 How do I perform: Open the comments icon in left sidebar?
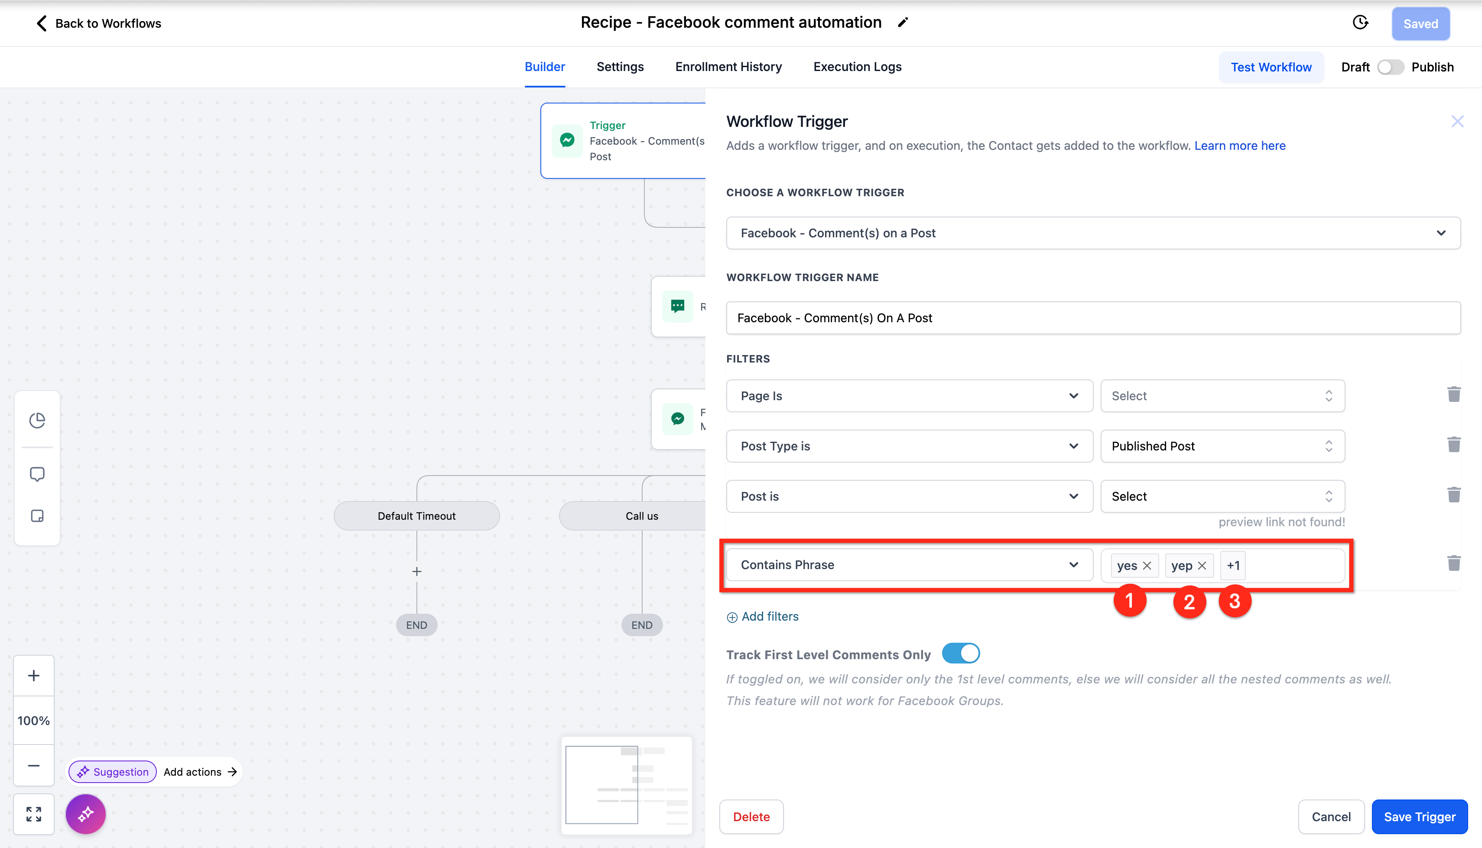coord(37,474)
